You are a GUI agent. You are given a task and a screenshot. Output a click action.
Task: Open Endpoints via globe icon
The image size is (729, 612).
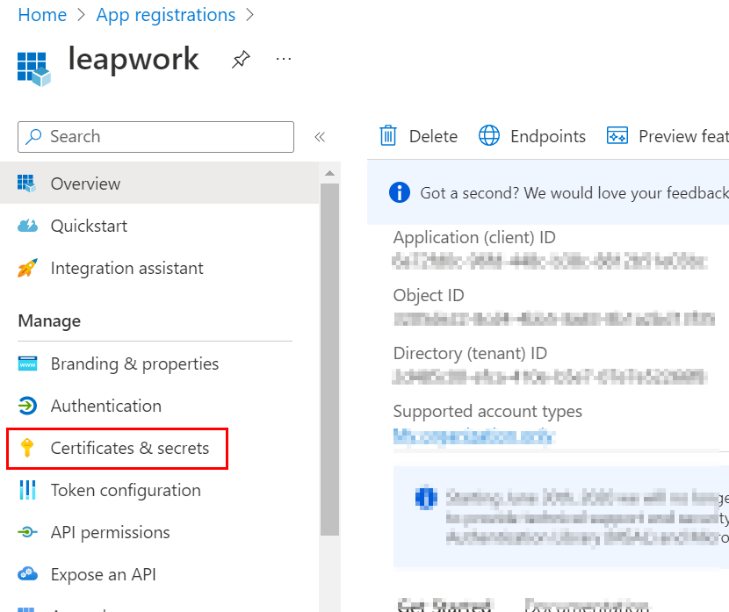(x=490, y=135)
